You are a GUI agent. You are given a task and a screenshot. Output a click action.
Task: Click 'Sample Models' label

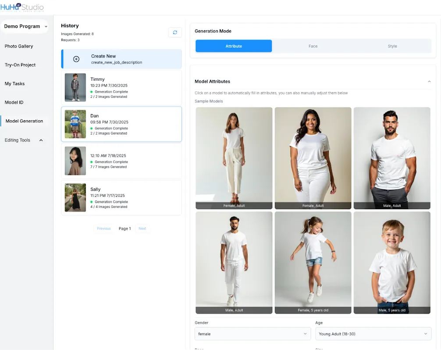click(209, 101)
